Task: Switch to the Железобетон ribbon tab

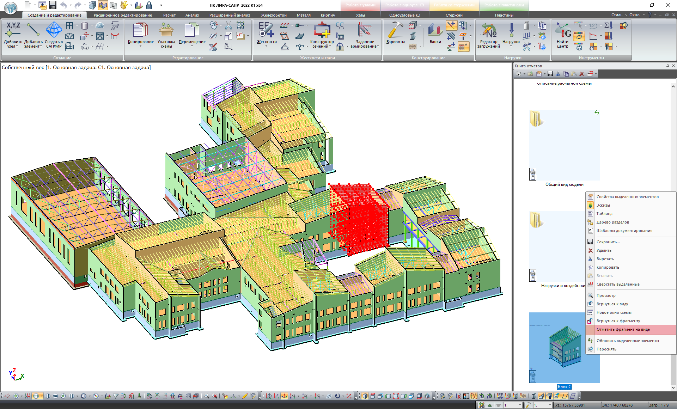Action: (x=274, y=15)
